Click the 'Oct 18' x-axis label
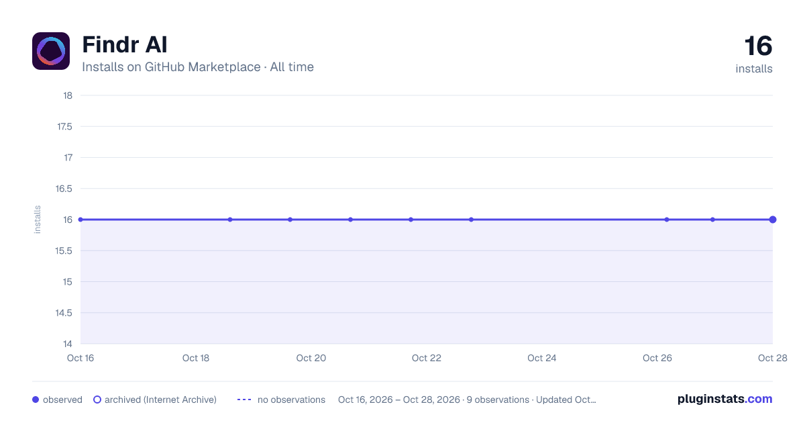This screenshot has height=423, width=805. point(196,358)
